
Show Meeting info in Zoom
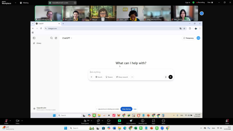143,122
